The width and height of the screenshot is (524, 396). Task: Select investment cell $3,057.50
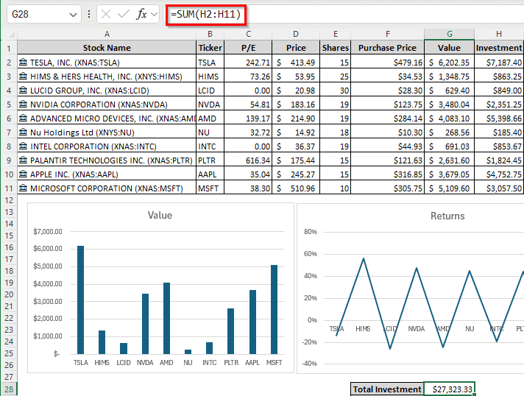[499, 188]
